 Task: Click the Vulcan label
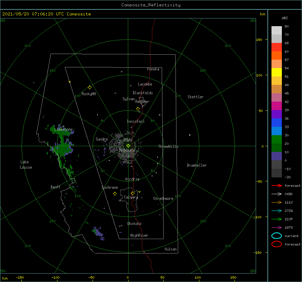pyautogui.click(x=170, y=249)
